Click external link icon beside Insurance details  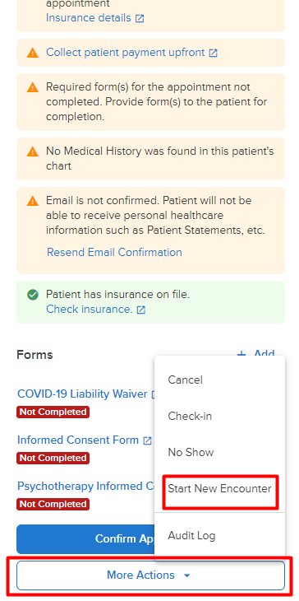[x=140, y=18]
